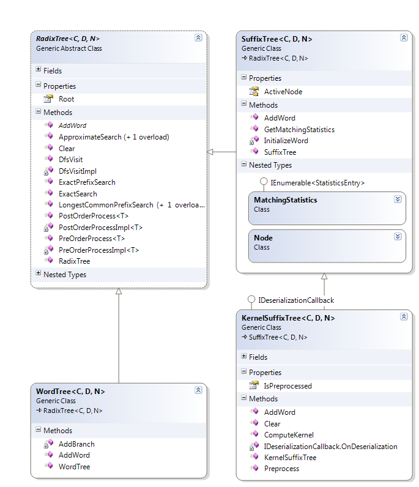Click the PostOrderProcessImpl<T> method icon

point(48,228)
